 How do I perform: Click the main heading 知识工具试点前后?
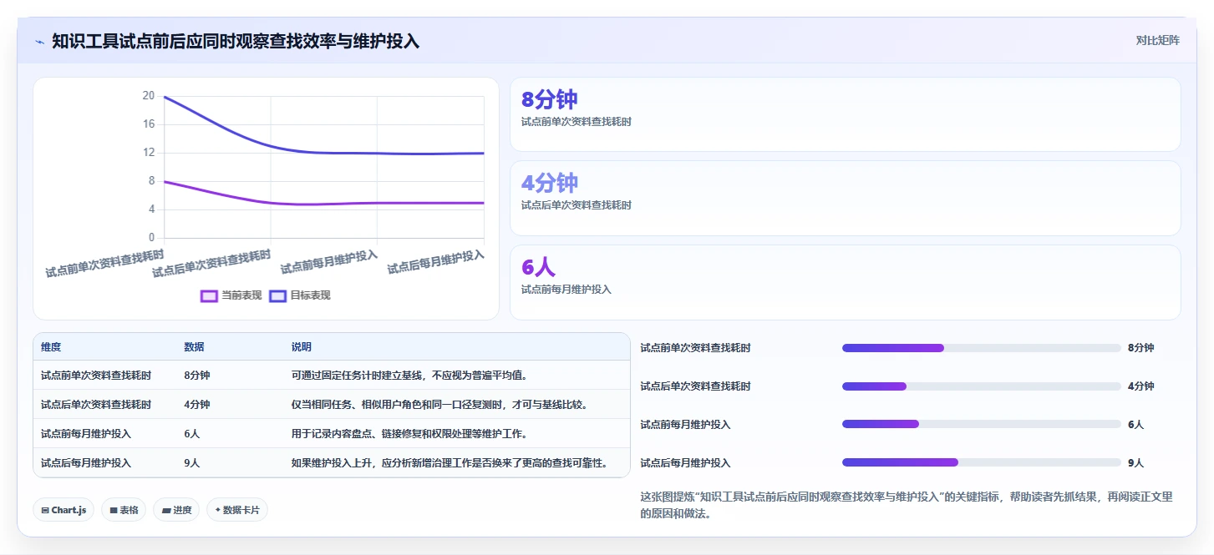[x=236, y=41]
